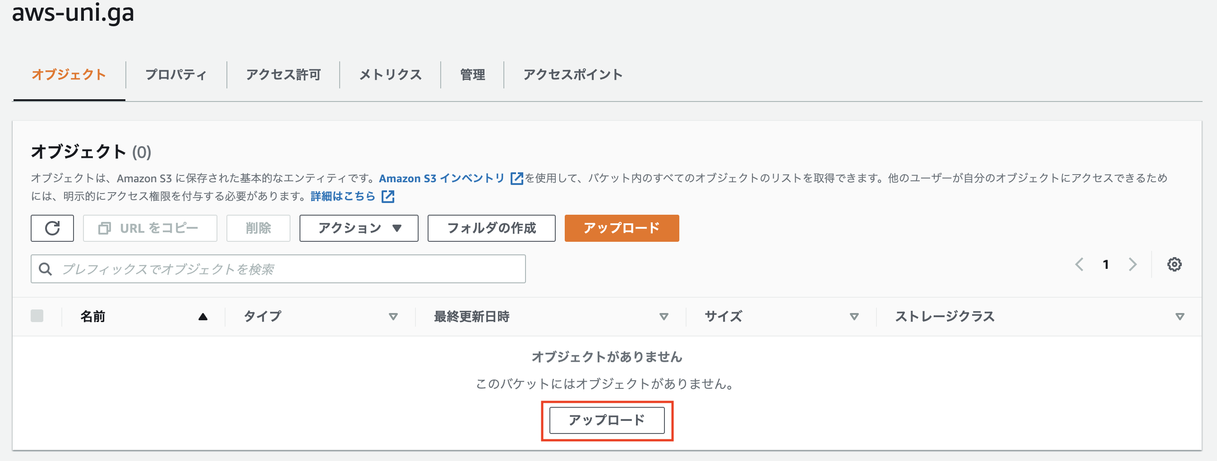The height and width of the screenshot is (461, 1217).
Task: Switch to the プロパティ tab
Action: pyautogui.click(x=175, y=74)
